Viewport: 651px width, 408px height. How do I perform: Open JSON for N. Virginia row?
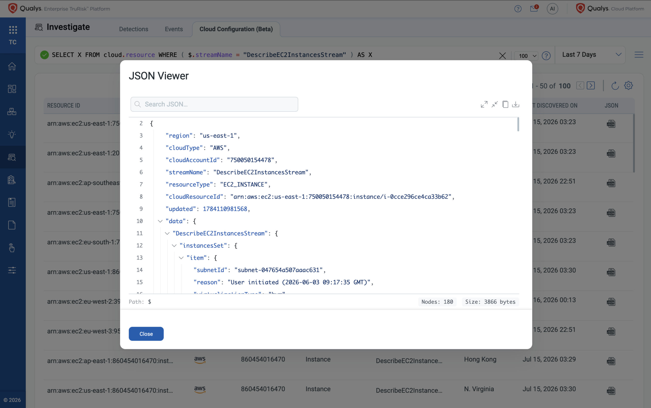(x=611, y=391)
